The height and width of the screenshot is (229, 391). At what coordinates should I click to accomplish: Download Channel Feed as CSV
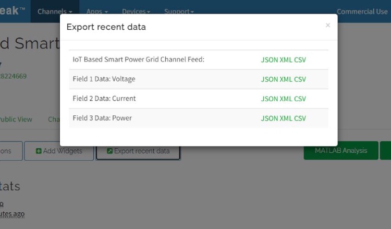click(x=300, y=60)
